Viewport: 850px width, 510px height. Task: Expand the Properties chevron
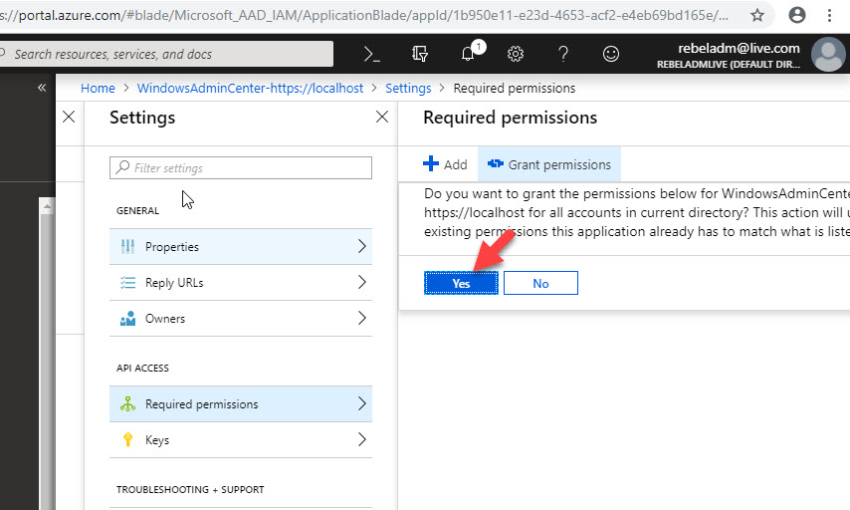[362, 246]
